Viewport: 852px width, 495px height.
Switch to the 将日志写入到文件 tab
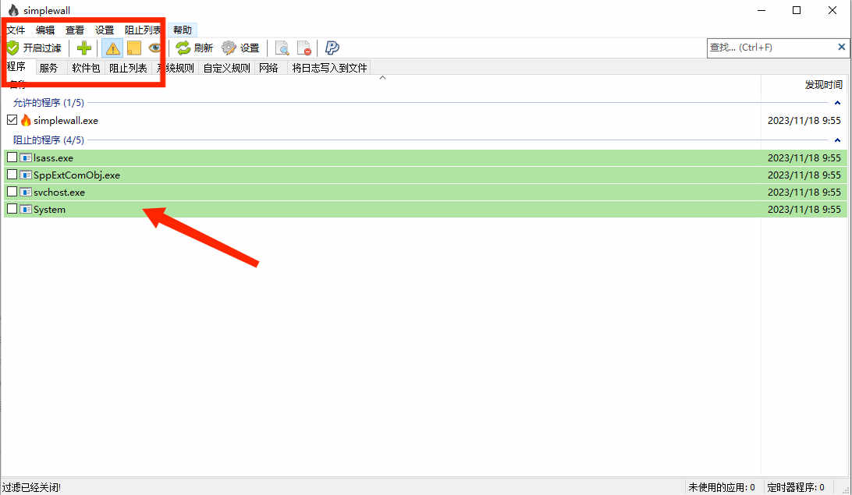coord(329,68)
